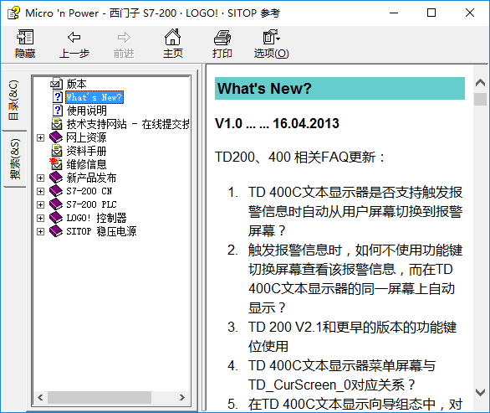Viewport: 490px width, 413px height.
Task: Click the What's New? heading
Action: click(264, 89)
